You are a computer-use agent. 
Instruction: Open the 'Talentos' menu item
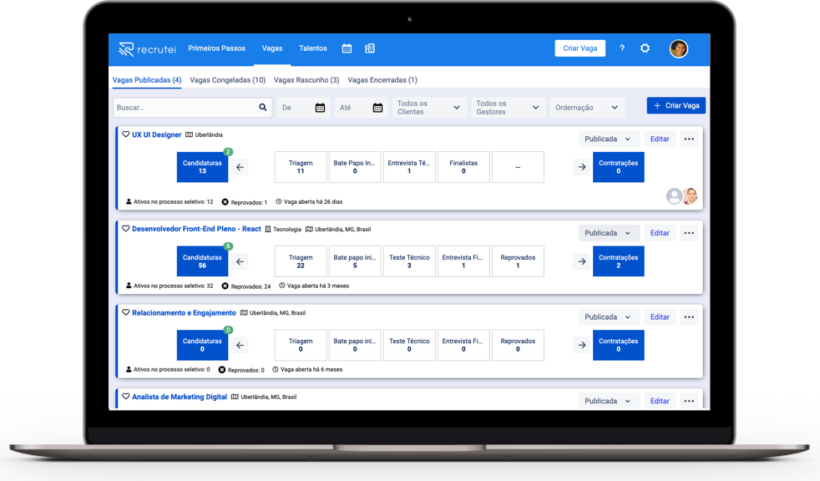point(313,48)
